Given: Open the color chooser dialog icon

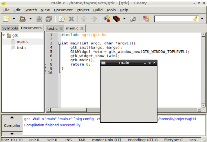Looking at the screenshot, I should coord(146,19).
